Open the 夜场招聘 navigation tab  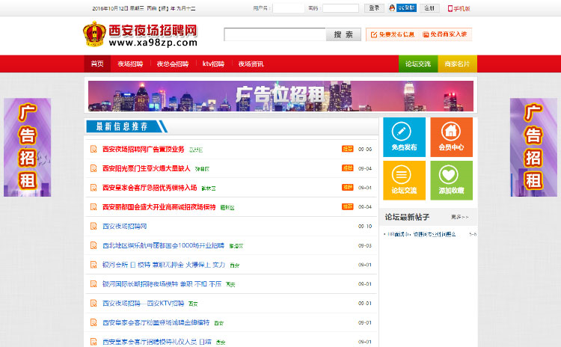(130, 64)
